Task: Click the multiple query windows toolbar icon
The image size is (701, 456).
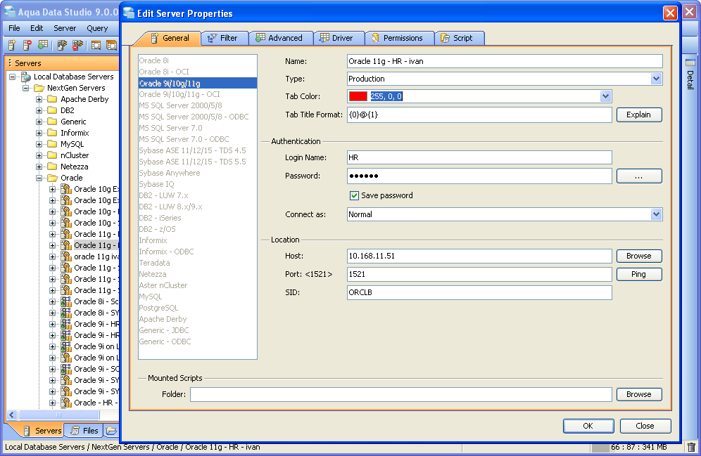Action: tap(111, 45)
